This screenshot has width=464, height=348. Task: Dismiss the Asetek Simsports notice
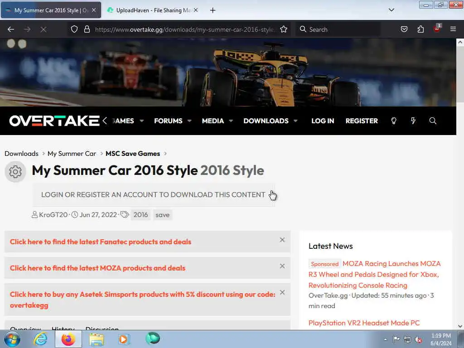(282, 292)
